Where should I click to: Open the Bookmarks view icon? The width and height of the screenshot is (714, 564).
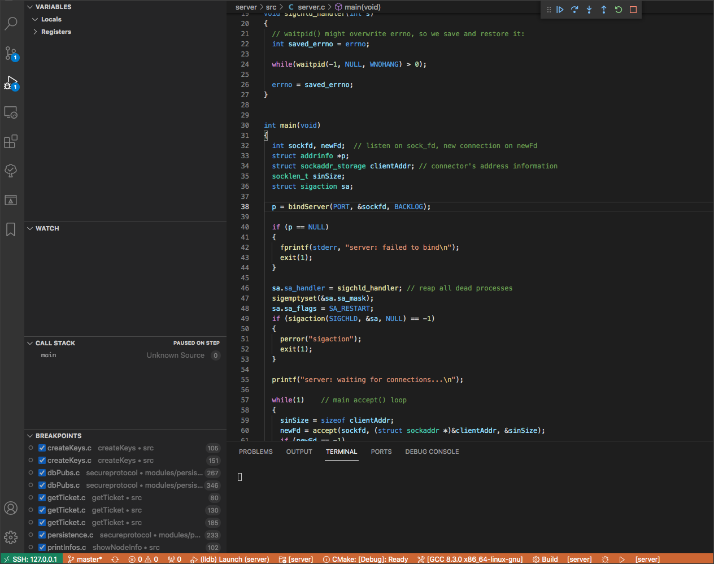pos(11,229)
